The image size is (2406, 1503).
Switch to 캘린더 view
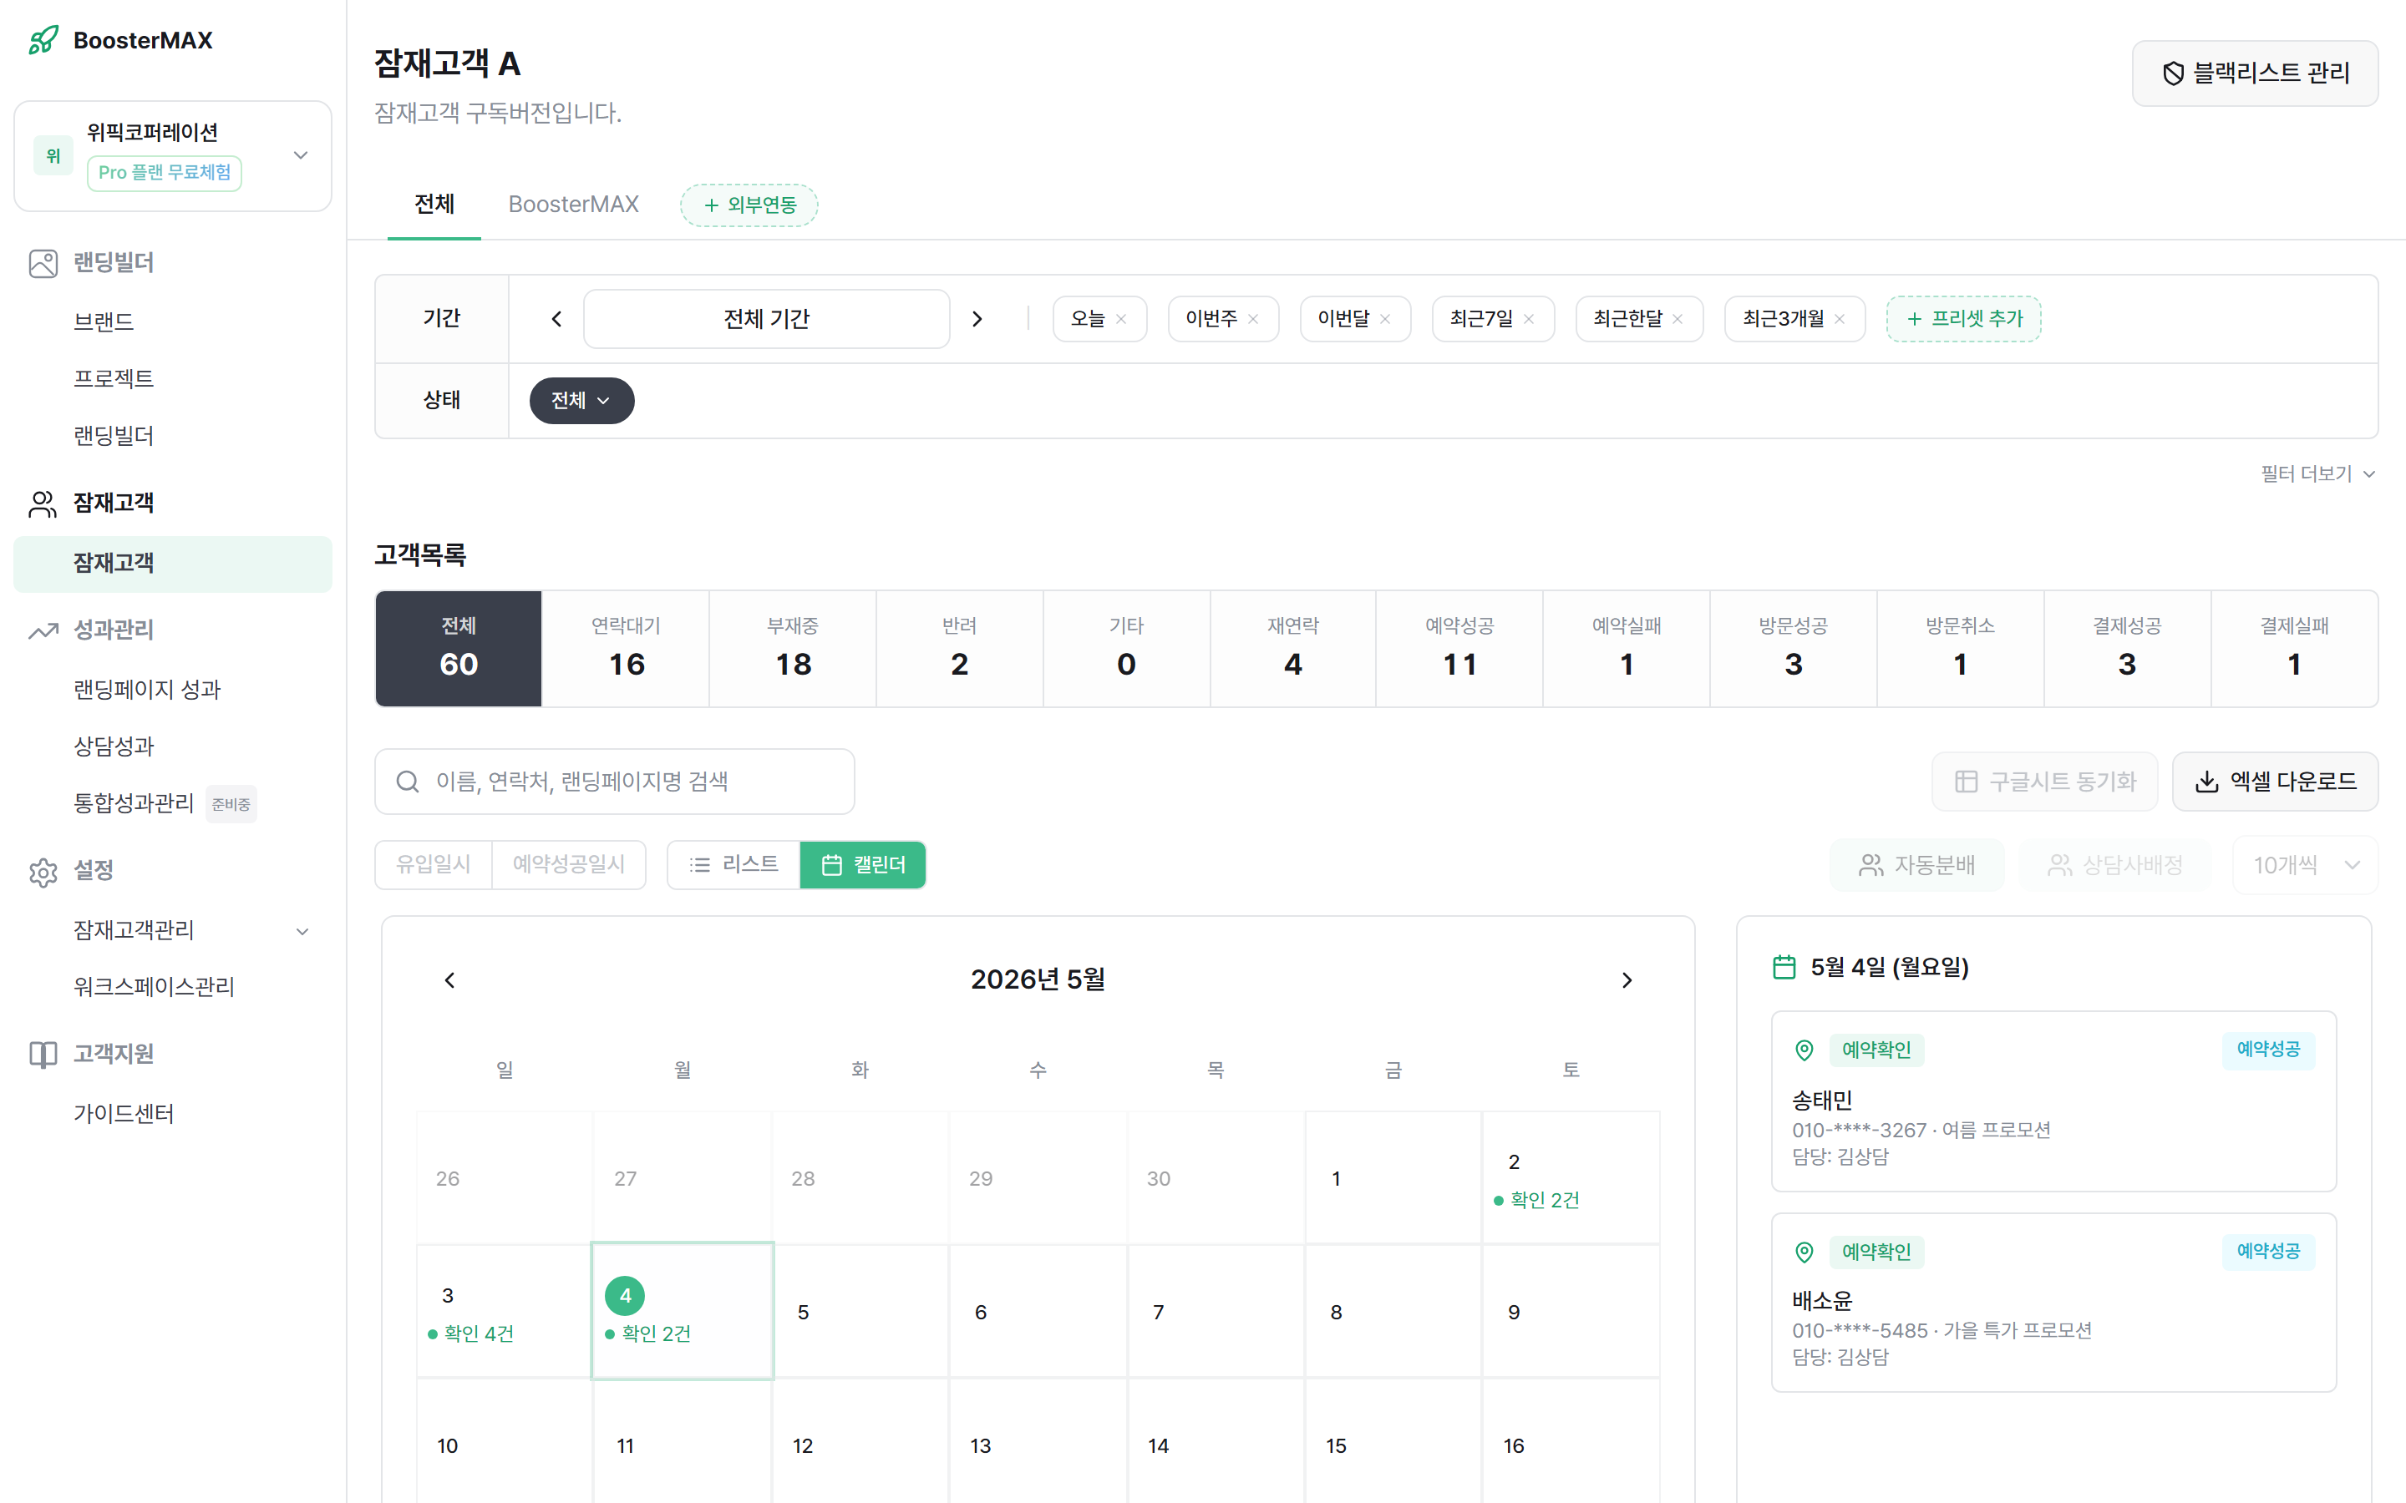(x=863, y=865)
